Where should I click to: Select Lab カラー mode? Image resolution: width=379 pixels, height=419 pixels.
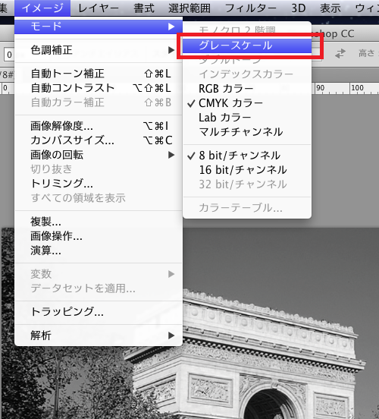pos(247,118)
